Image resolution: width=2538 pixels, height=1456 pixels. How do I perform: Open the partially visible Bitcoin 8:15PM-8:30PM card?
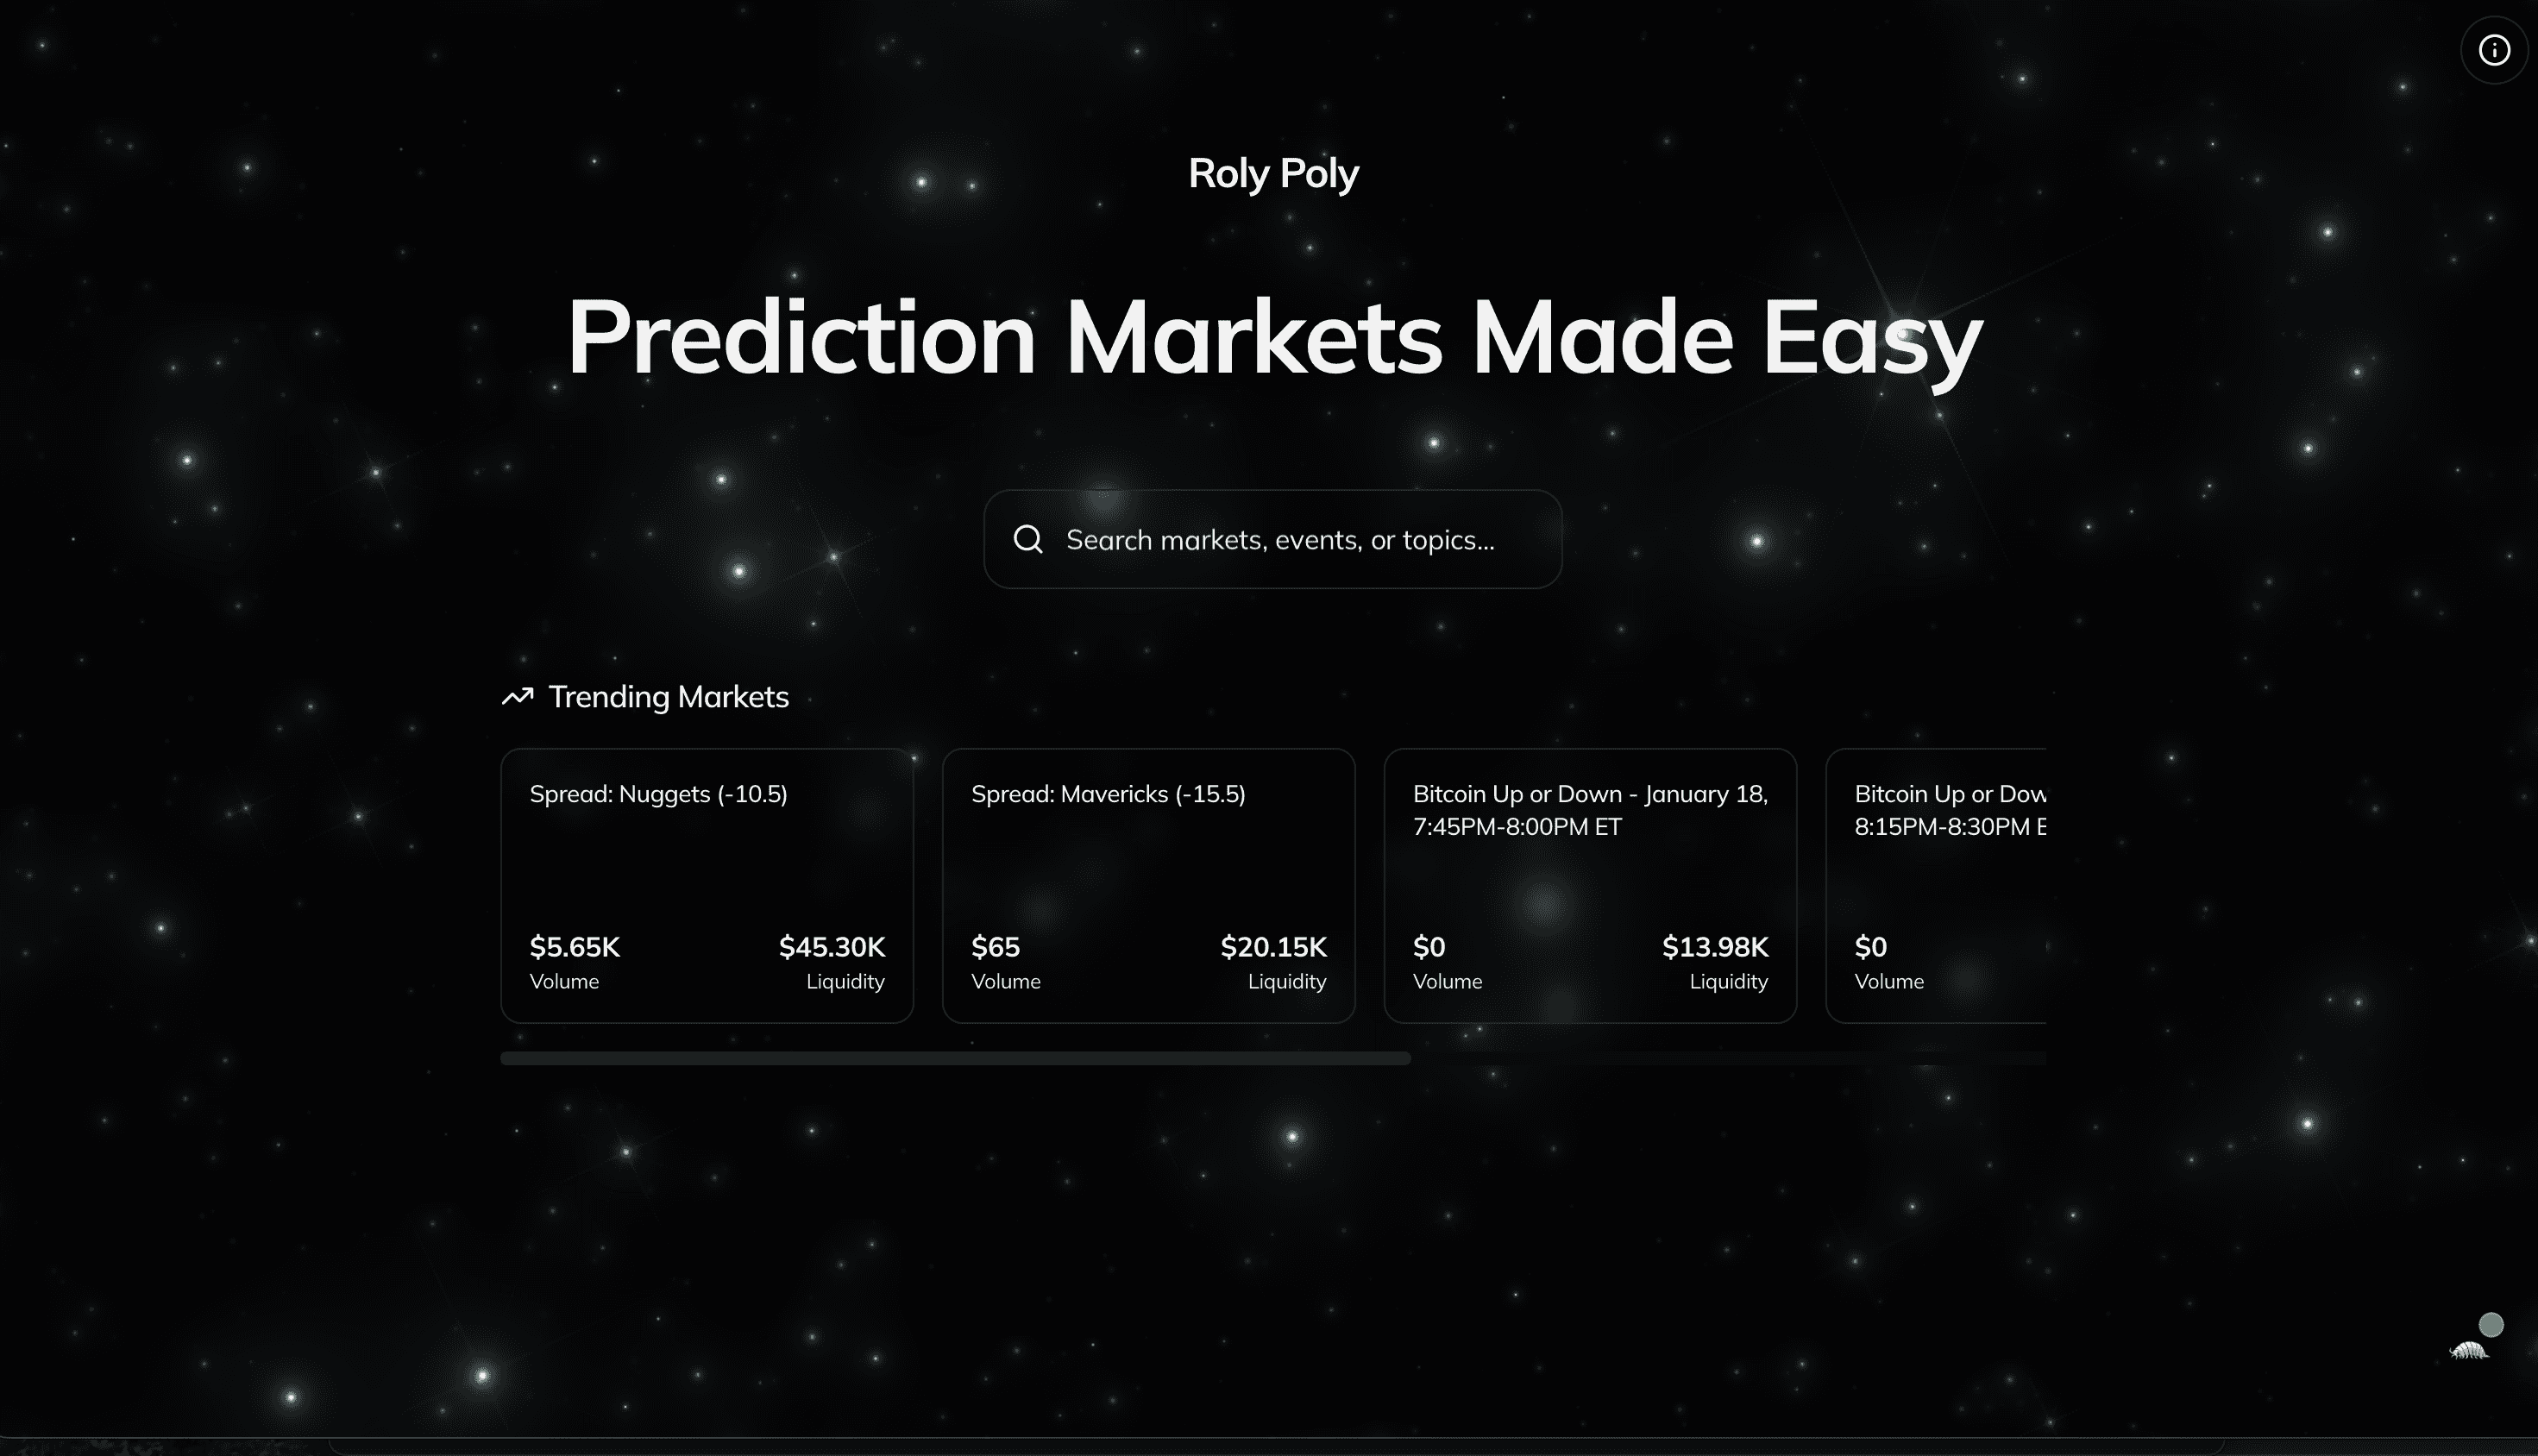pos(1936,886)
